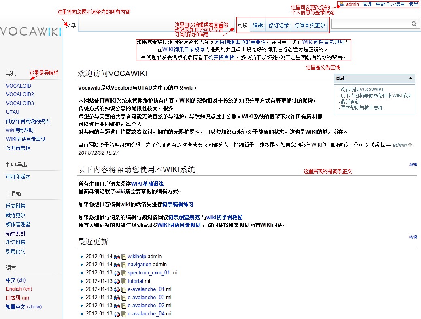
Task: Jump to 最近更新 in the contents box
Action: pyautogui.click(x=350, y=102)
